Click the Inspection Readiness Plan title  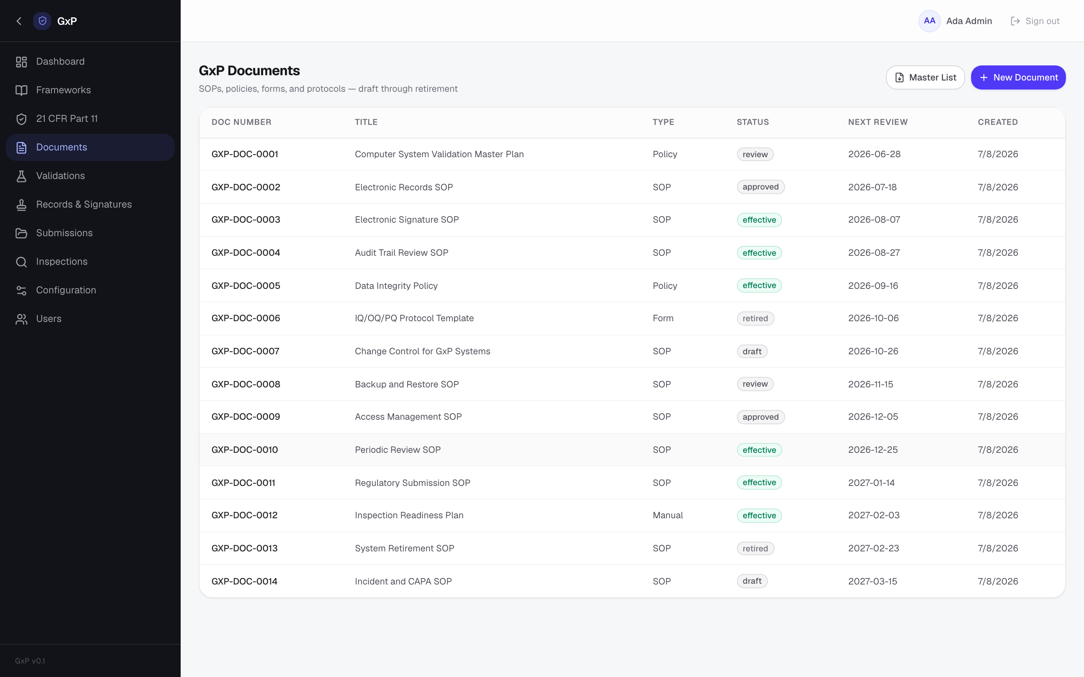(409, 515)
